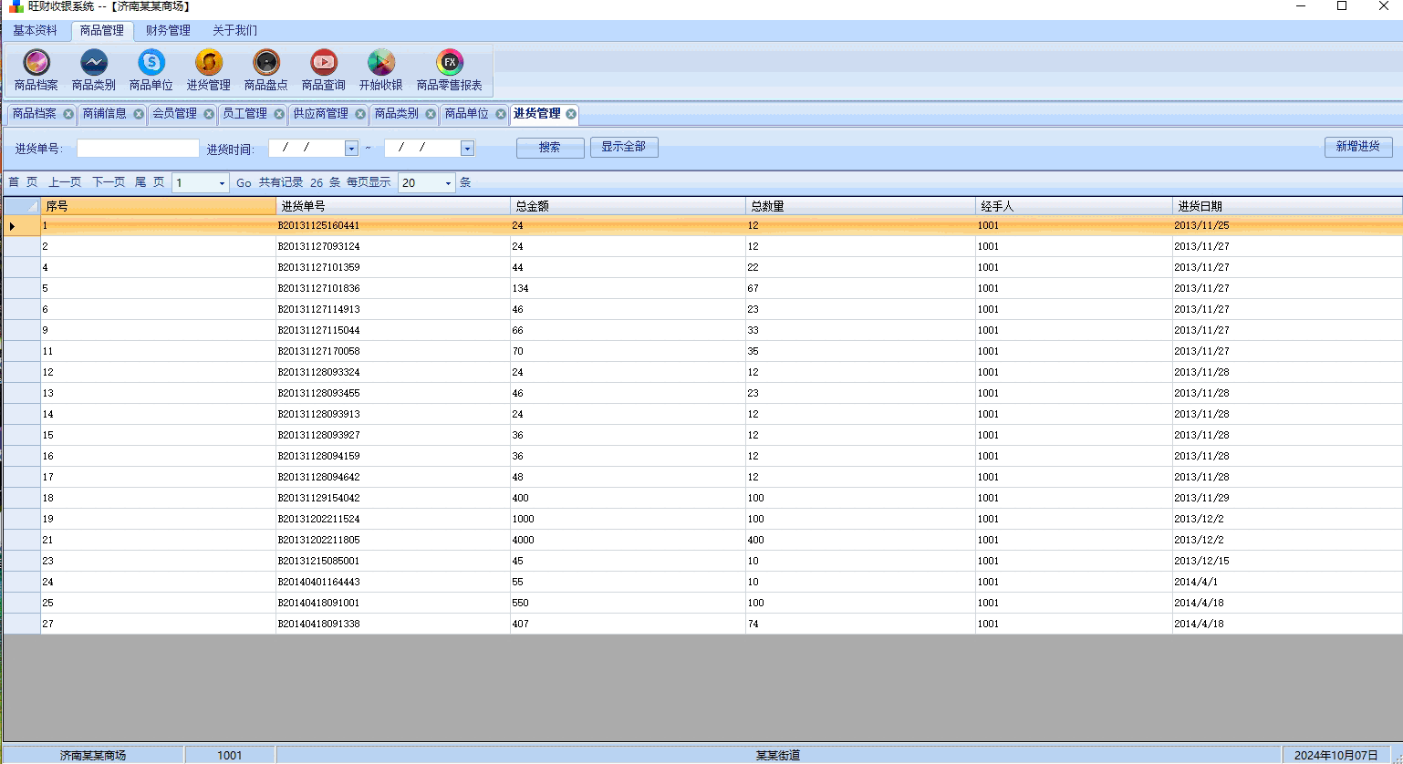Open 商品单位 toolbar icon
Viewport: 1403px width, 764px height.
point(151,70)
